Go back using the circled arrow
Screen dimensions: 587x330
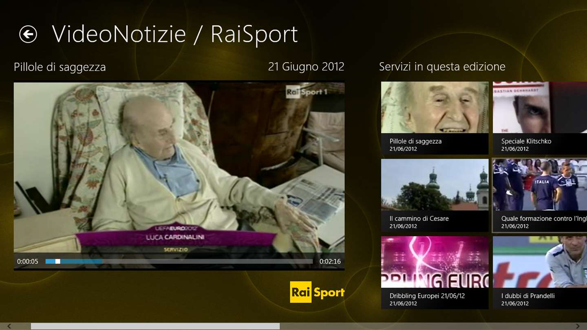click(x=28, y=34)
